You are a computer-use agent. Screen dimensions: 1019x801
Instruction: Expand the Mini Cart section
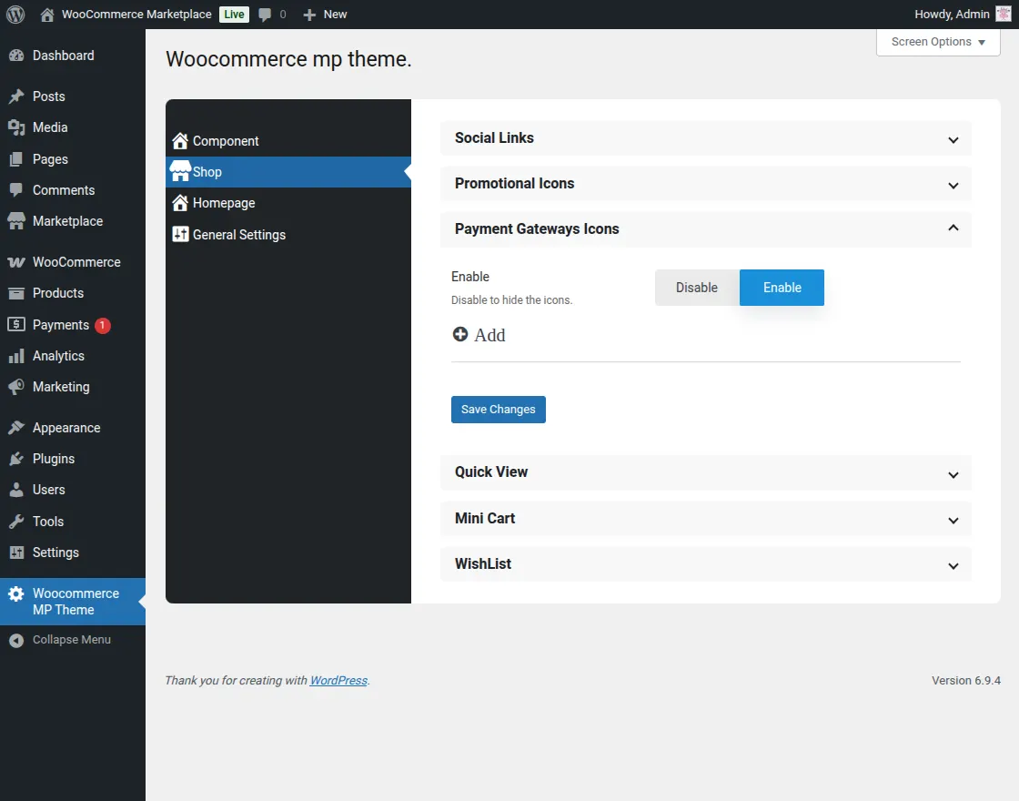[x=706, y=518]
